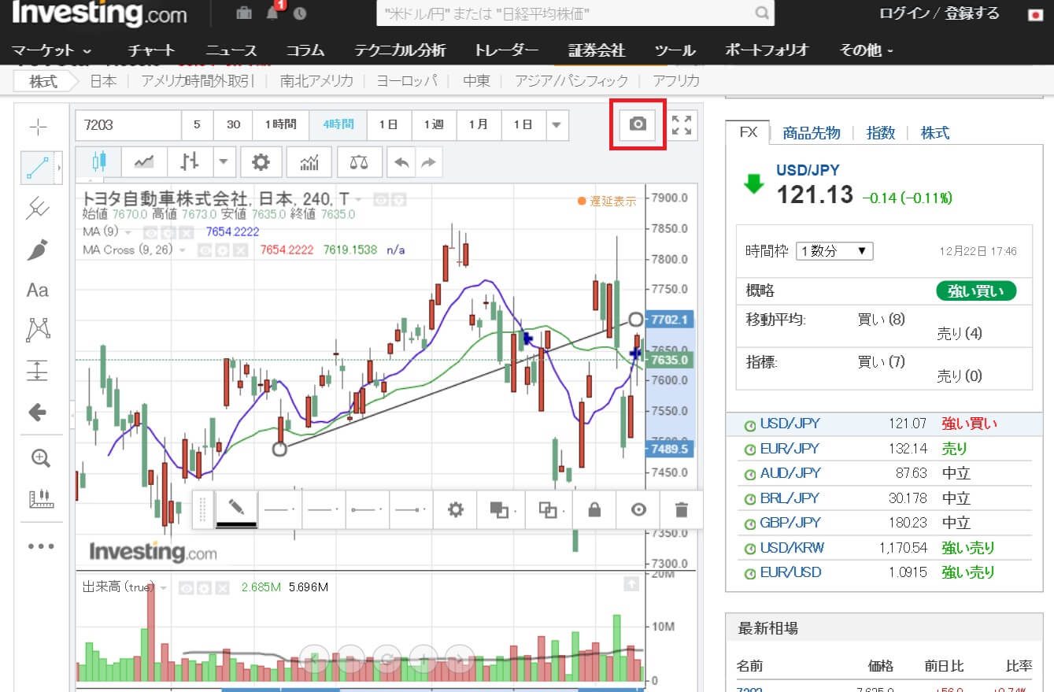The image size is (1054, 692).
Task: Open the AUD/JPY quote link
Action: click(790, 473)
